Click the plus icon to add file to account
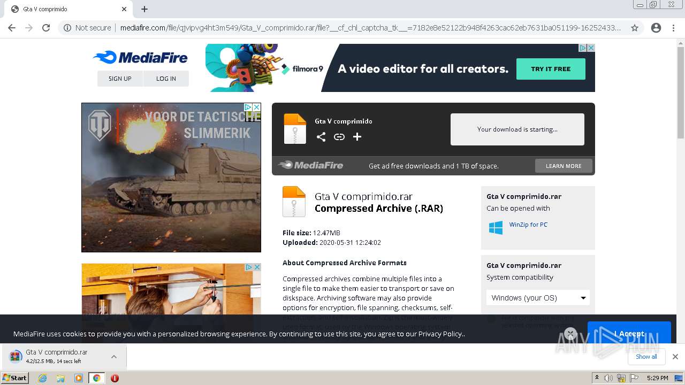The image size is (685, 385). 357,137
